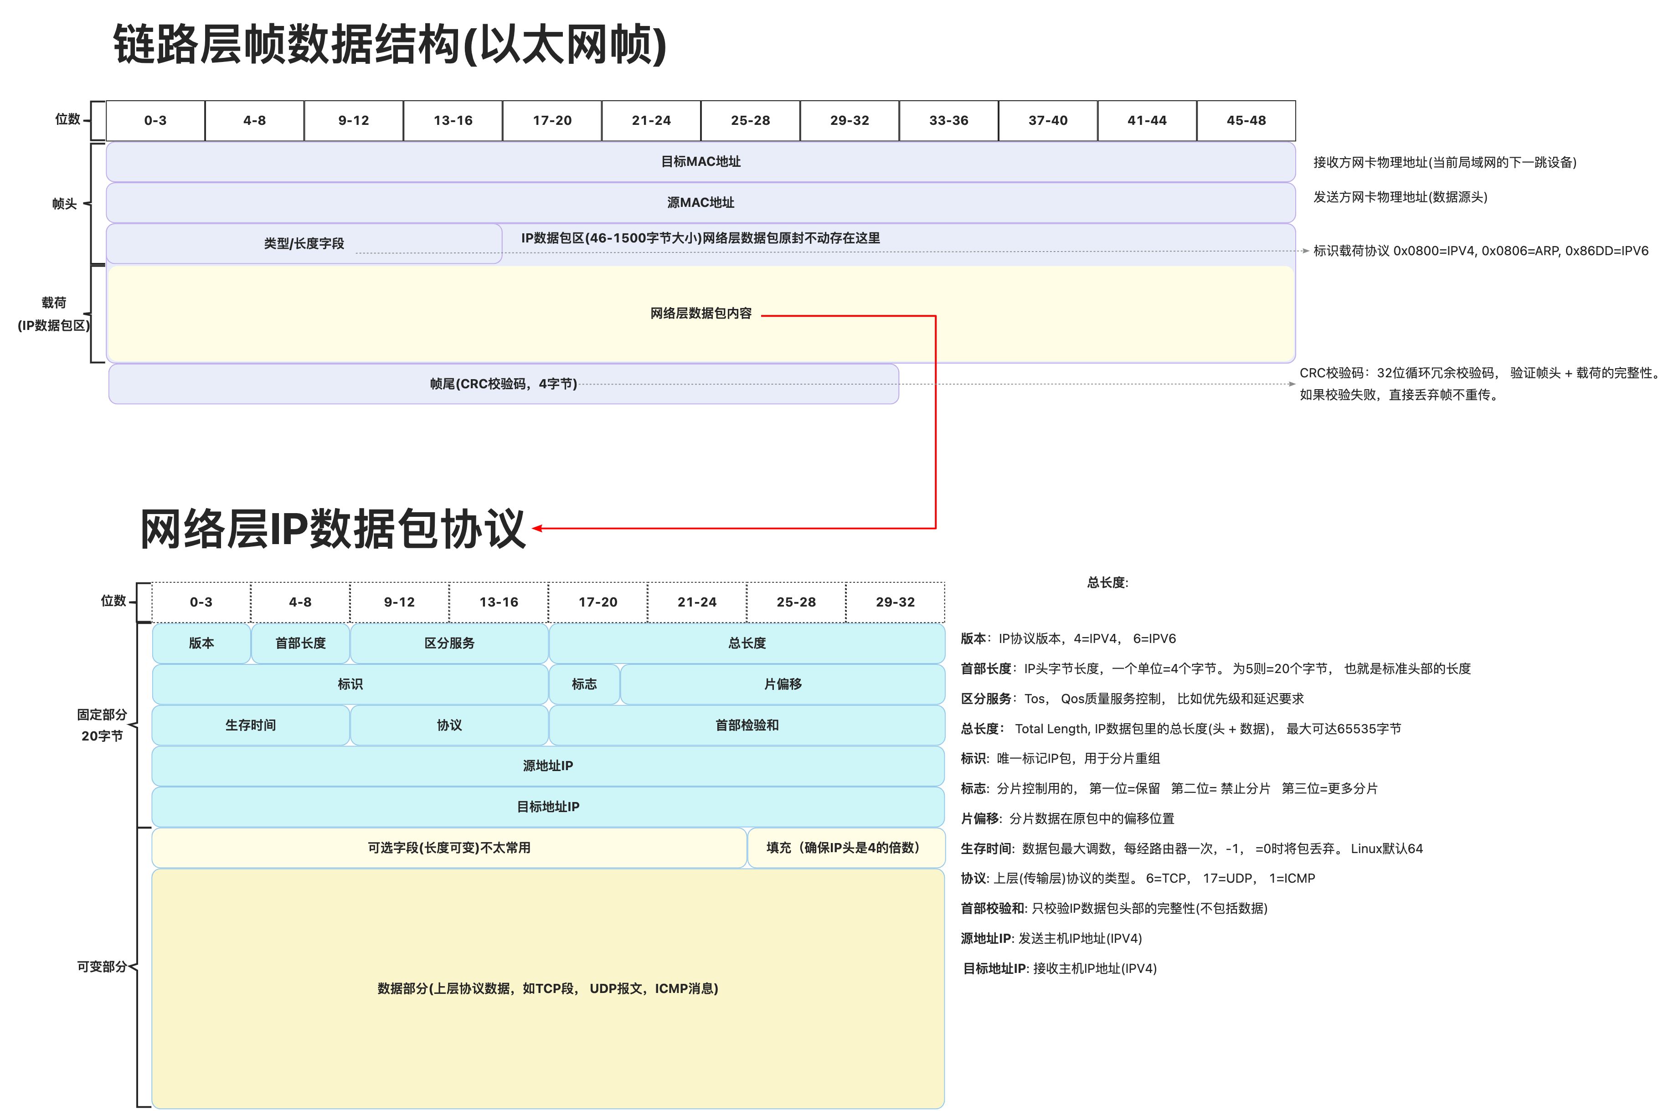Select the 区分服务 box in the IP header
The width and height of the screenshot is (1674, 1111).
449,643
